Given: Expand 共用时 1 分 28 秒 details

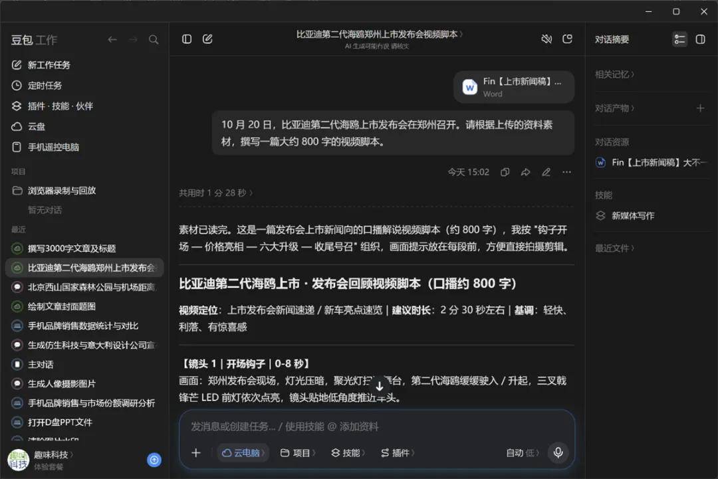Looking at the screenshot, I should point(215,193).
